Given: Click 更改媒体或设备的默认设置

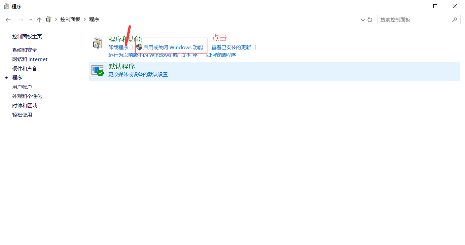Looking at the screenshot, I should click(x=138, y=75).
